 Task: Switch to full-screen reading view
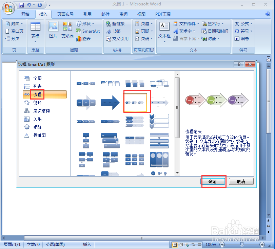click(181, 245)
